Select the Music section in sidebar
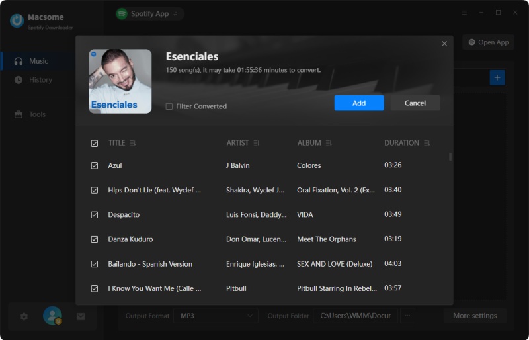529x340 pixels. 38,61
